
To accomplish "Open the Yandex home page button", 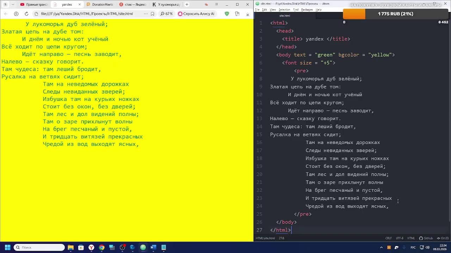I will point(16,14).
